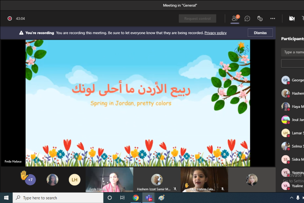Open the More actions ellipsis menu

click(x=272, y=18)
